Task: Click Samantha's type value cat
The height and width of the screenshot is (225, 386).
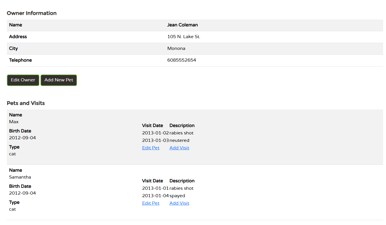Action: point(12,209)
